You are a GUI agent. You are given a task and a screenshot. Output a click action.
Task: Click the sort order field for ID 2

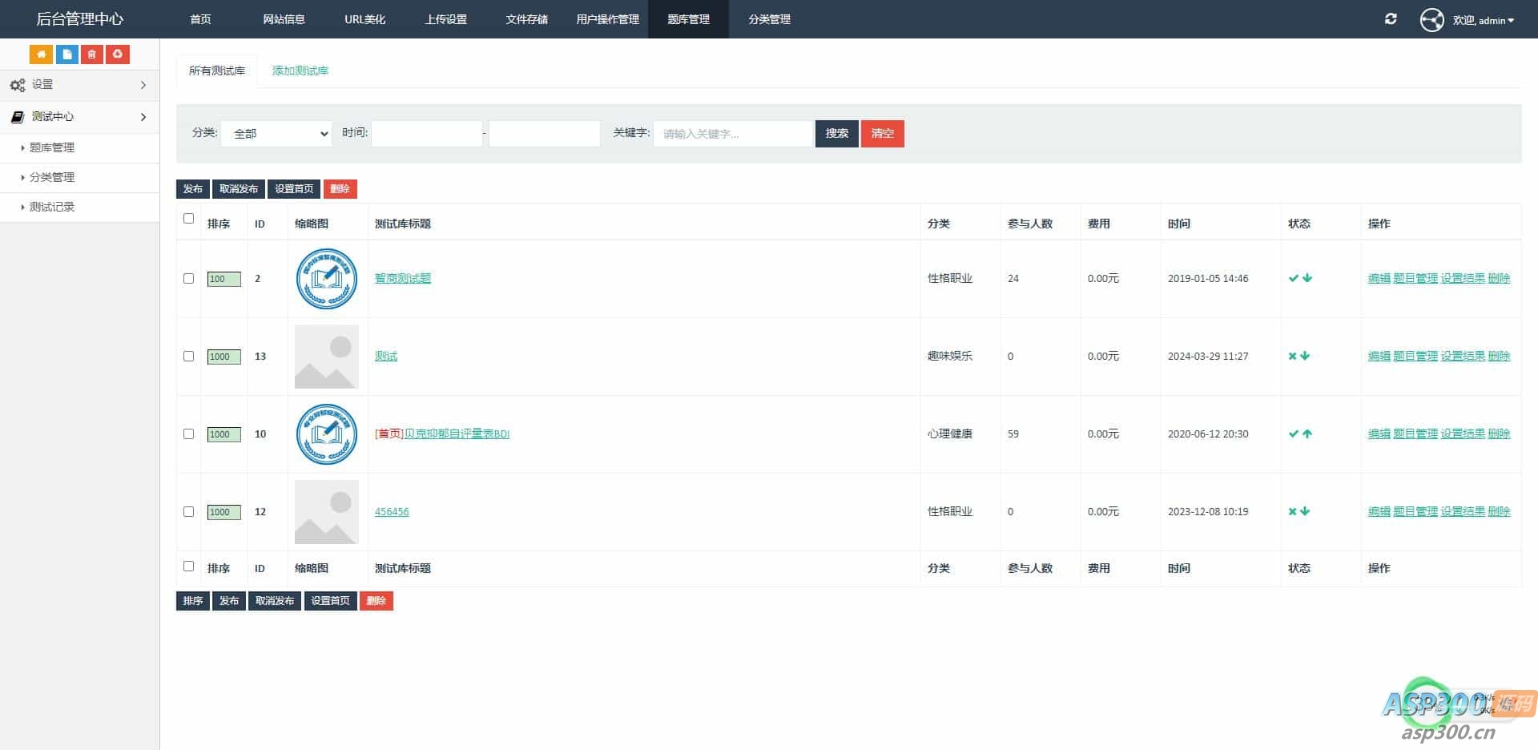[x=223, y=279]
